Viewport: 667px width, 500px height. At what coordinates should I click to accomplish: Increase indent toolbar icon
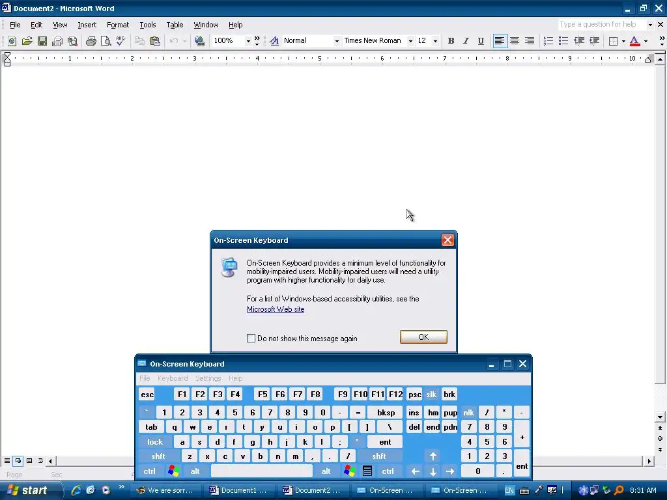(x=594, y=41)
